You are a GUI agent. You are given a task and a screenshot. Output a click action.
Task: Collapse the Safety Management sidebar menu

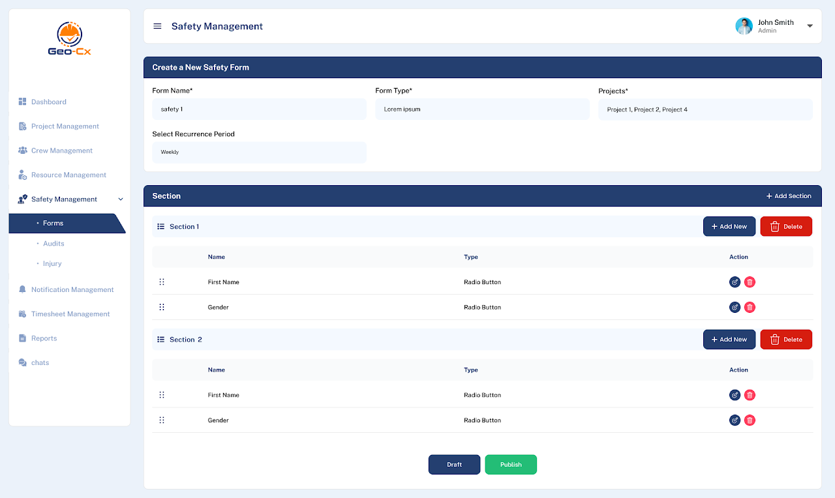(x=121, y=199)
